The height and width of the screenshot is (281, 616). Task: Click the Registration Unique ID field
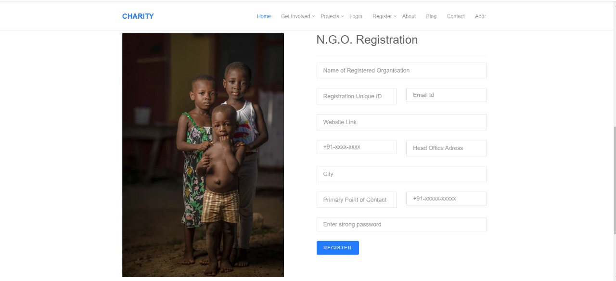pyautogui.click(x=357, y=96)
